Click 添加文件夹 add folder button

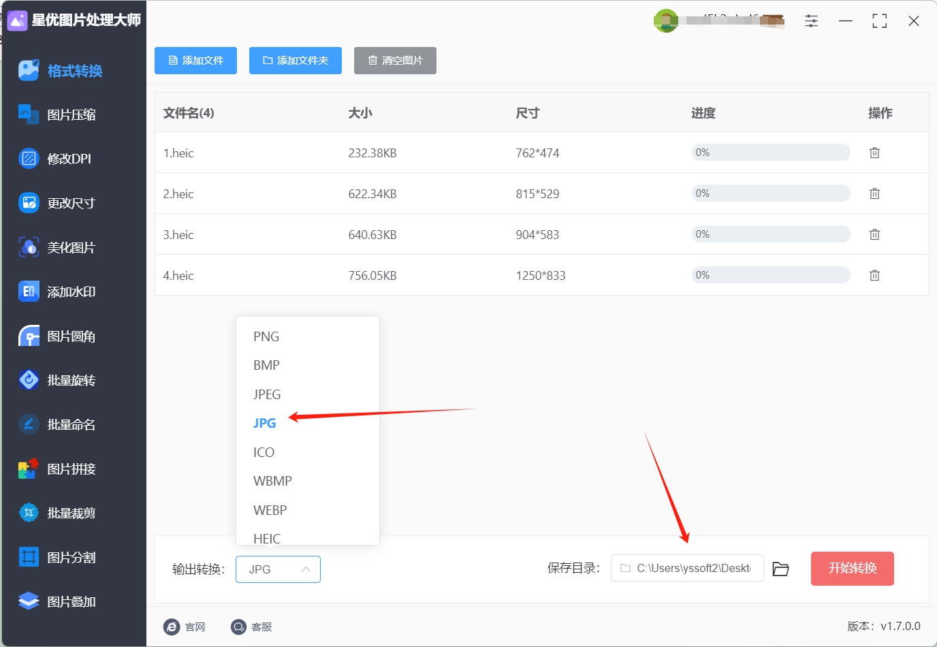coord(296,61)
